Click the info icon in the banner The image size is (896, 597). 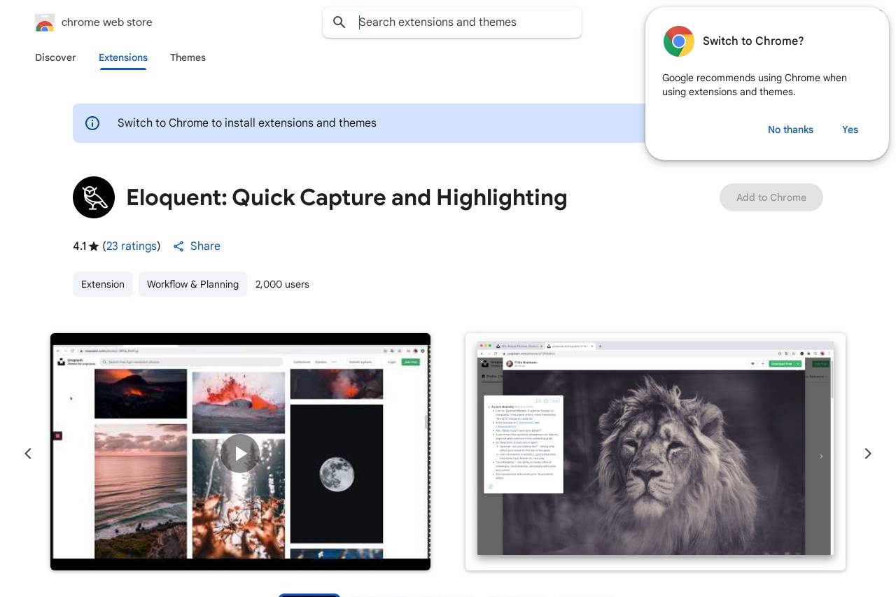92,123
